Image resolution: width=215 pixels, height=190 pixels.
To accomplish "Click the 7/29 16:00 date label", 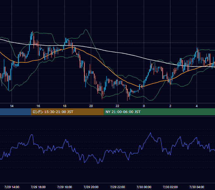I will point(38,187).
